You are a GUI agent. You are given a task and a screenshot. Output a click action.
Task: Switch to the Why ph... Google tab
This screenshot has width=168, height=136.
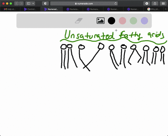coord(154,9)
